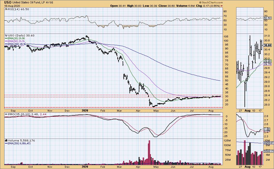Click the bar icon before USO (Daily)
274x169 pixels.
coord(6,36)
